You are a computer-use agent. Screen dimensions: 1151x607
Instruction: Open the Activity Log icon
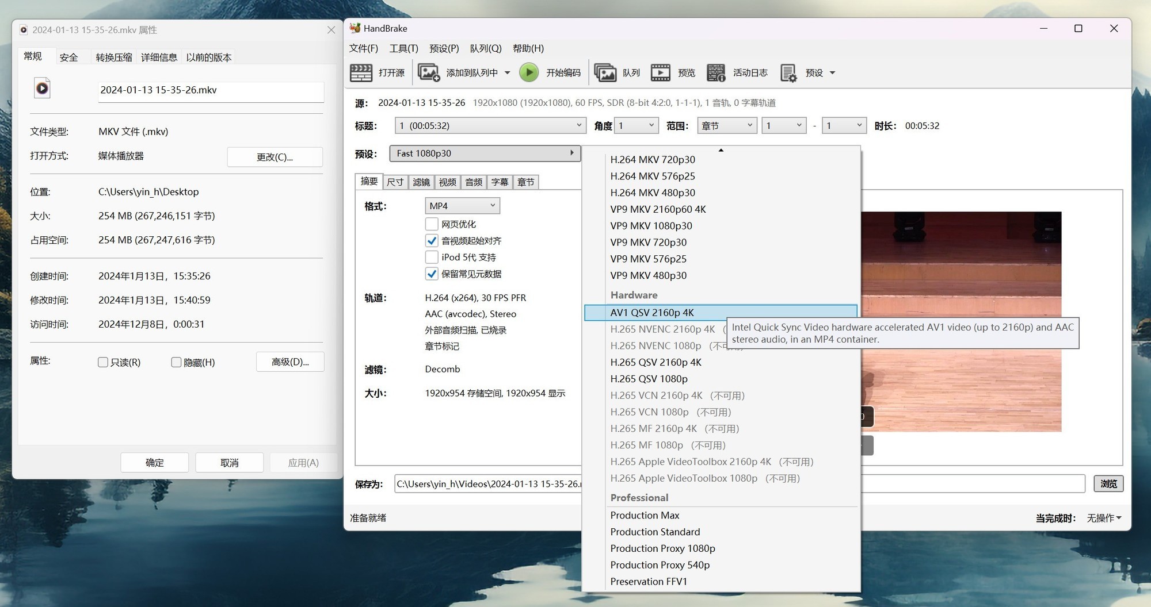coord(716,73)
